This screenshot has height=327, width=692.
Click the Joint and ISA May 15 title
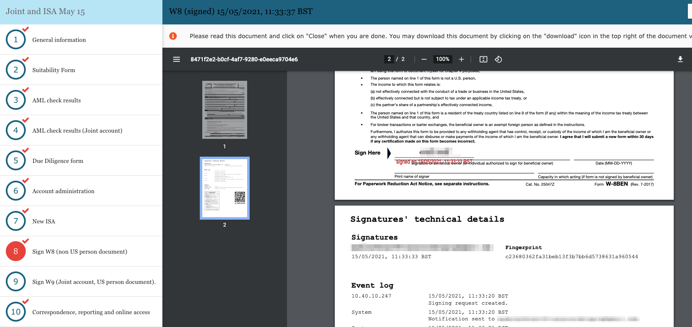pos(45,12)
